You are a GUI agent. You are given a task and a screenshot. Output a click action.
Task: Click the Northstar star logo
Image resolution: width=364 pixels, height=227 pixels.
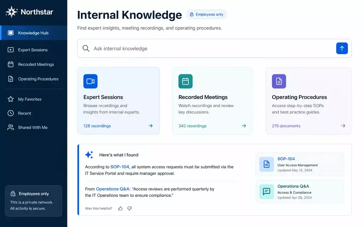(11, 12)
